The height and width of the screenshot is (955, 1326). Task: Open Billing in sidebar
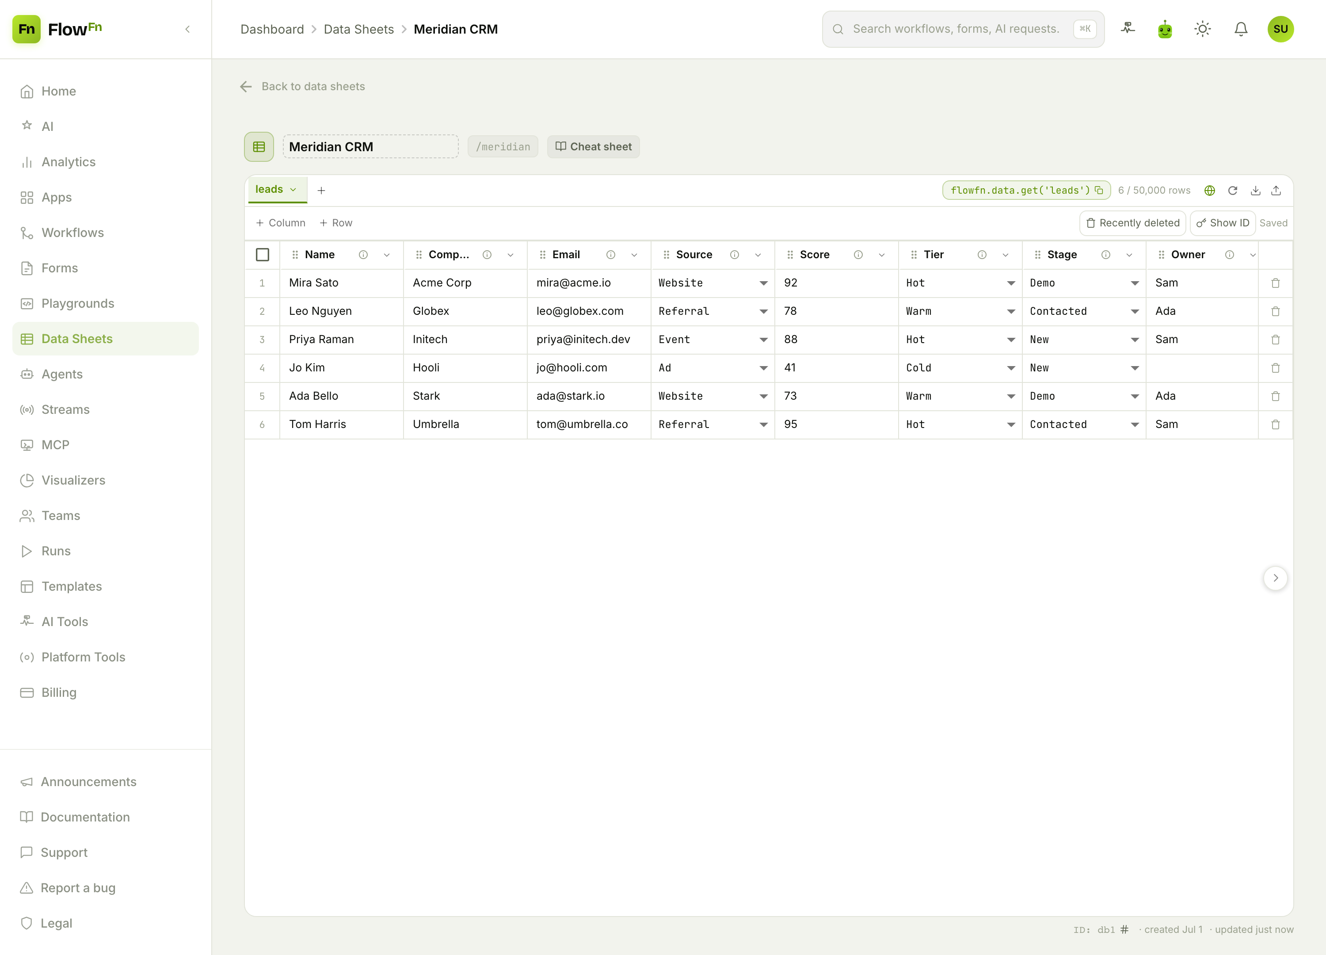[105, 692]
